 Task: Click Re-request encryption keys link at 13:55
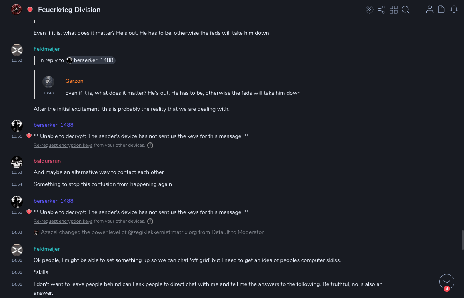(63, 221)
